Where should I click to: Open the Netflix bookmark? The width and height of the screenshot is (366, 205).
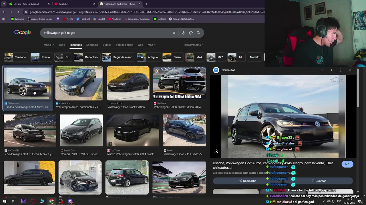click(67, 19)
